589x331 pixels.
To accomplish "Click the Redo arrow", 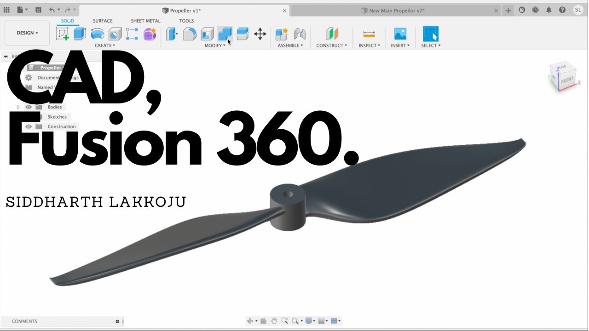I will click(68, 10).
